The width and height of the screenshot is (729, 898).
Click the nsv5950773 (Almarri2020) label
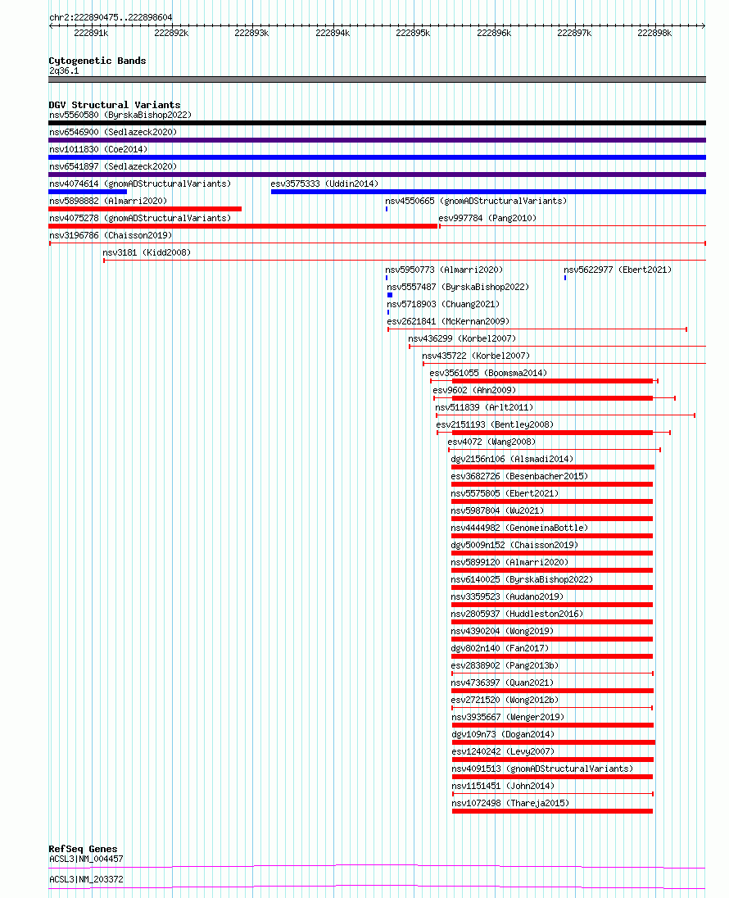444,270
